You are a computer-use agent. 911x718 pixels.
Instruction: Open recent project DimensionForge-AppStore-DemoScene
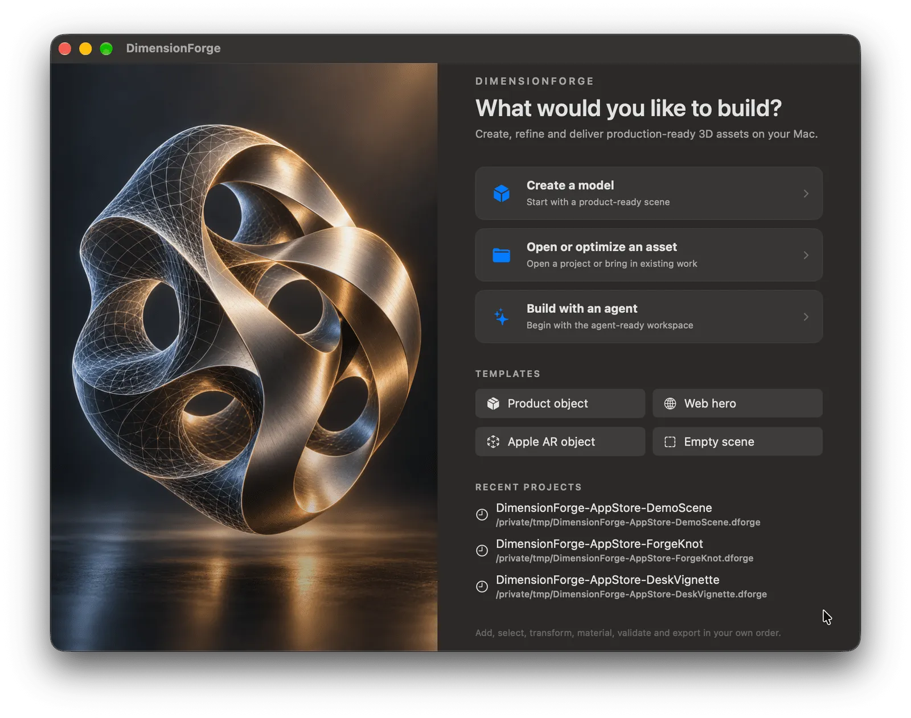604,507
